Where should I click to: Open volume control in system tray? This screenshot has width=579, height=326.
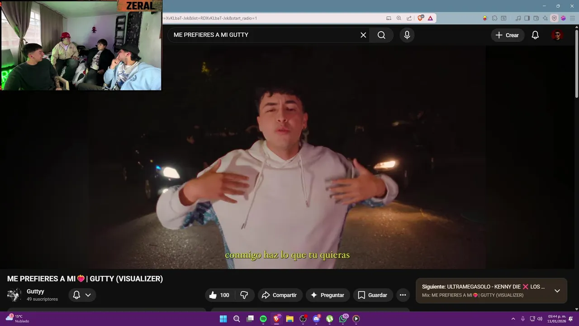(540, 319)
